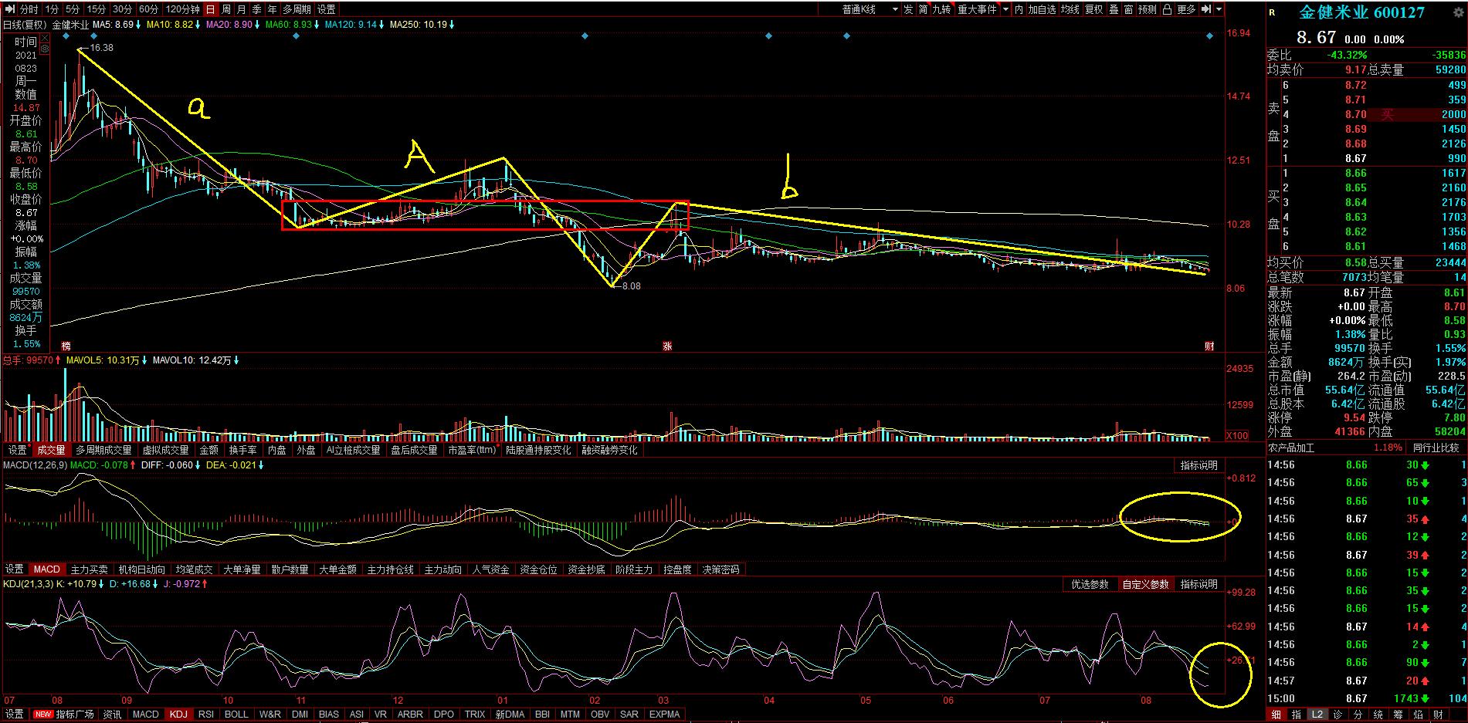Switch to the 分时 intraday view
The height and width of the screenshot is (723, 1468).
coord(29,9)
